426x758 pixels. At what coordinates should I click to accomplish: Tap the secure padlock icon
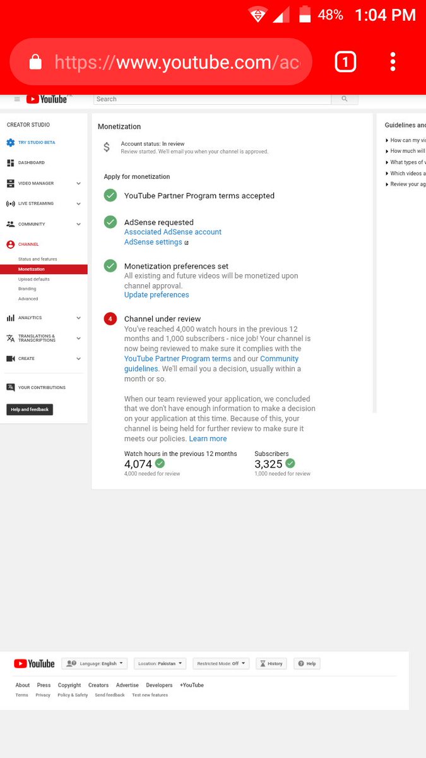(35, 62)
